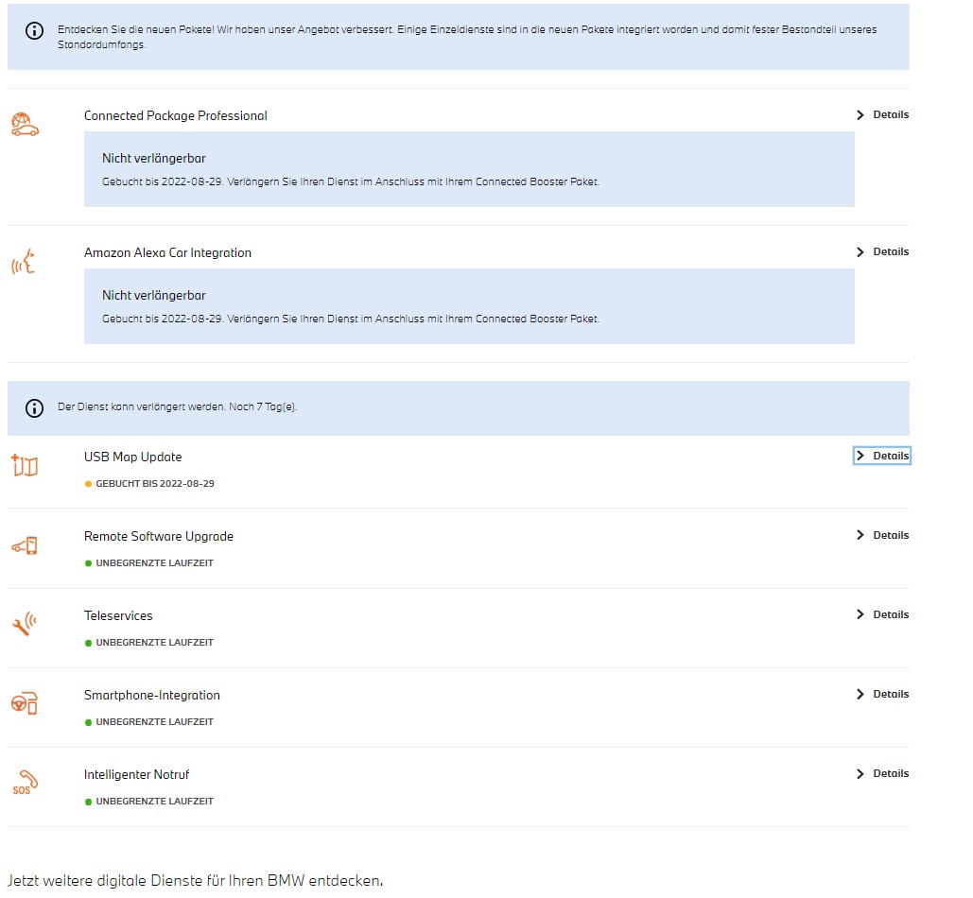The width and height of the screenshot is (973, 898).
Task: Show Details for Remote Software Upgrade
Action: (882, 535)
